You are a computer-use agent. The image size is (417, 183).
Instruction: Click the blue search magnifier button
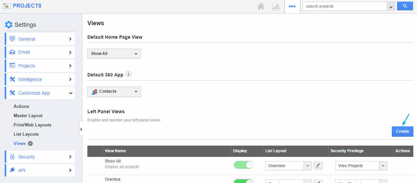pos(405,6)
